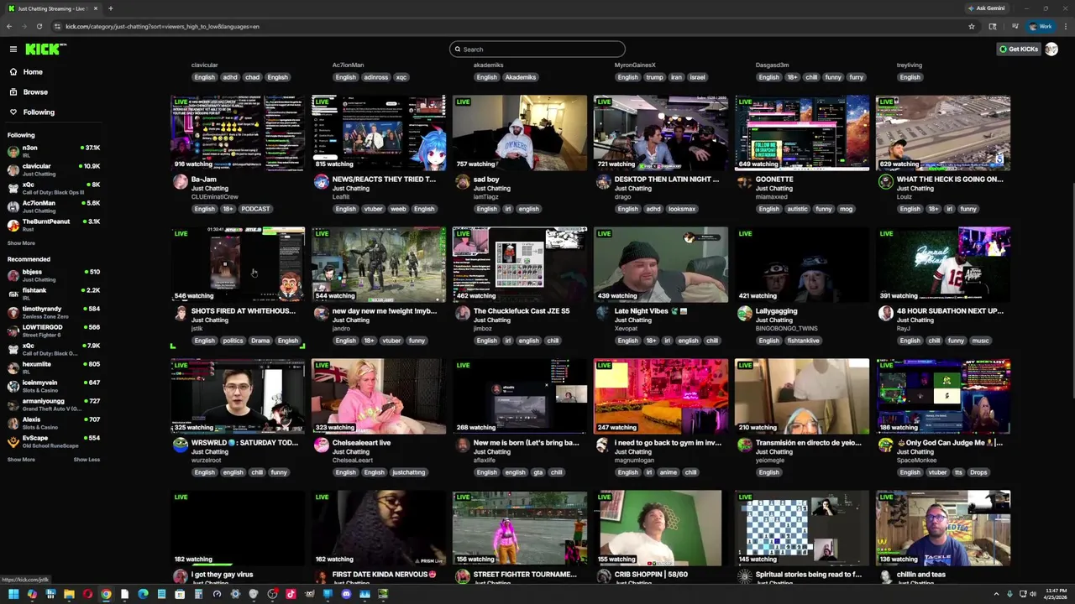
Task: Open the Kick profile avatar menu
Action: (1051, 49)
